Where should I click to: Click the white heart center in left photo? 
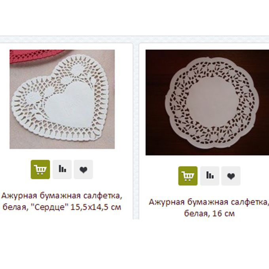coord(70,105)
